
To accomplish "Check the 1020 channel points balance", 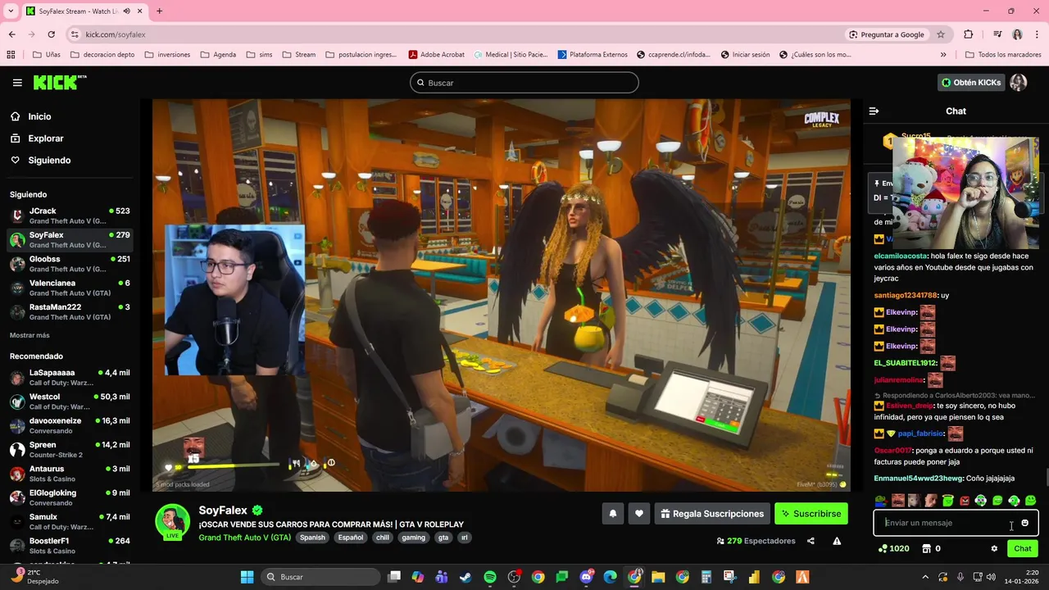I will click(893, 548).
